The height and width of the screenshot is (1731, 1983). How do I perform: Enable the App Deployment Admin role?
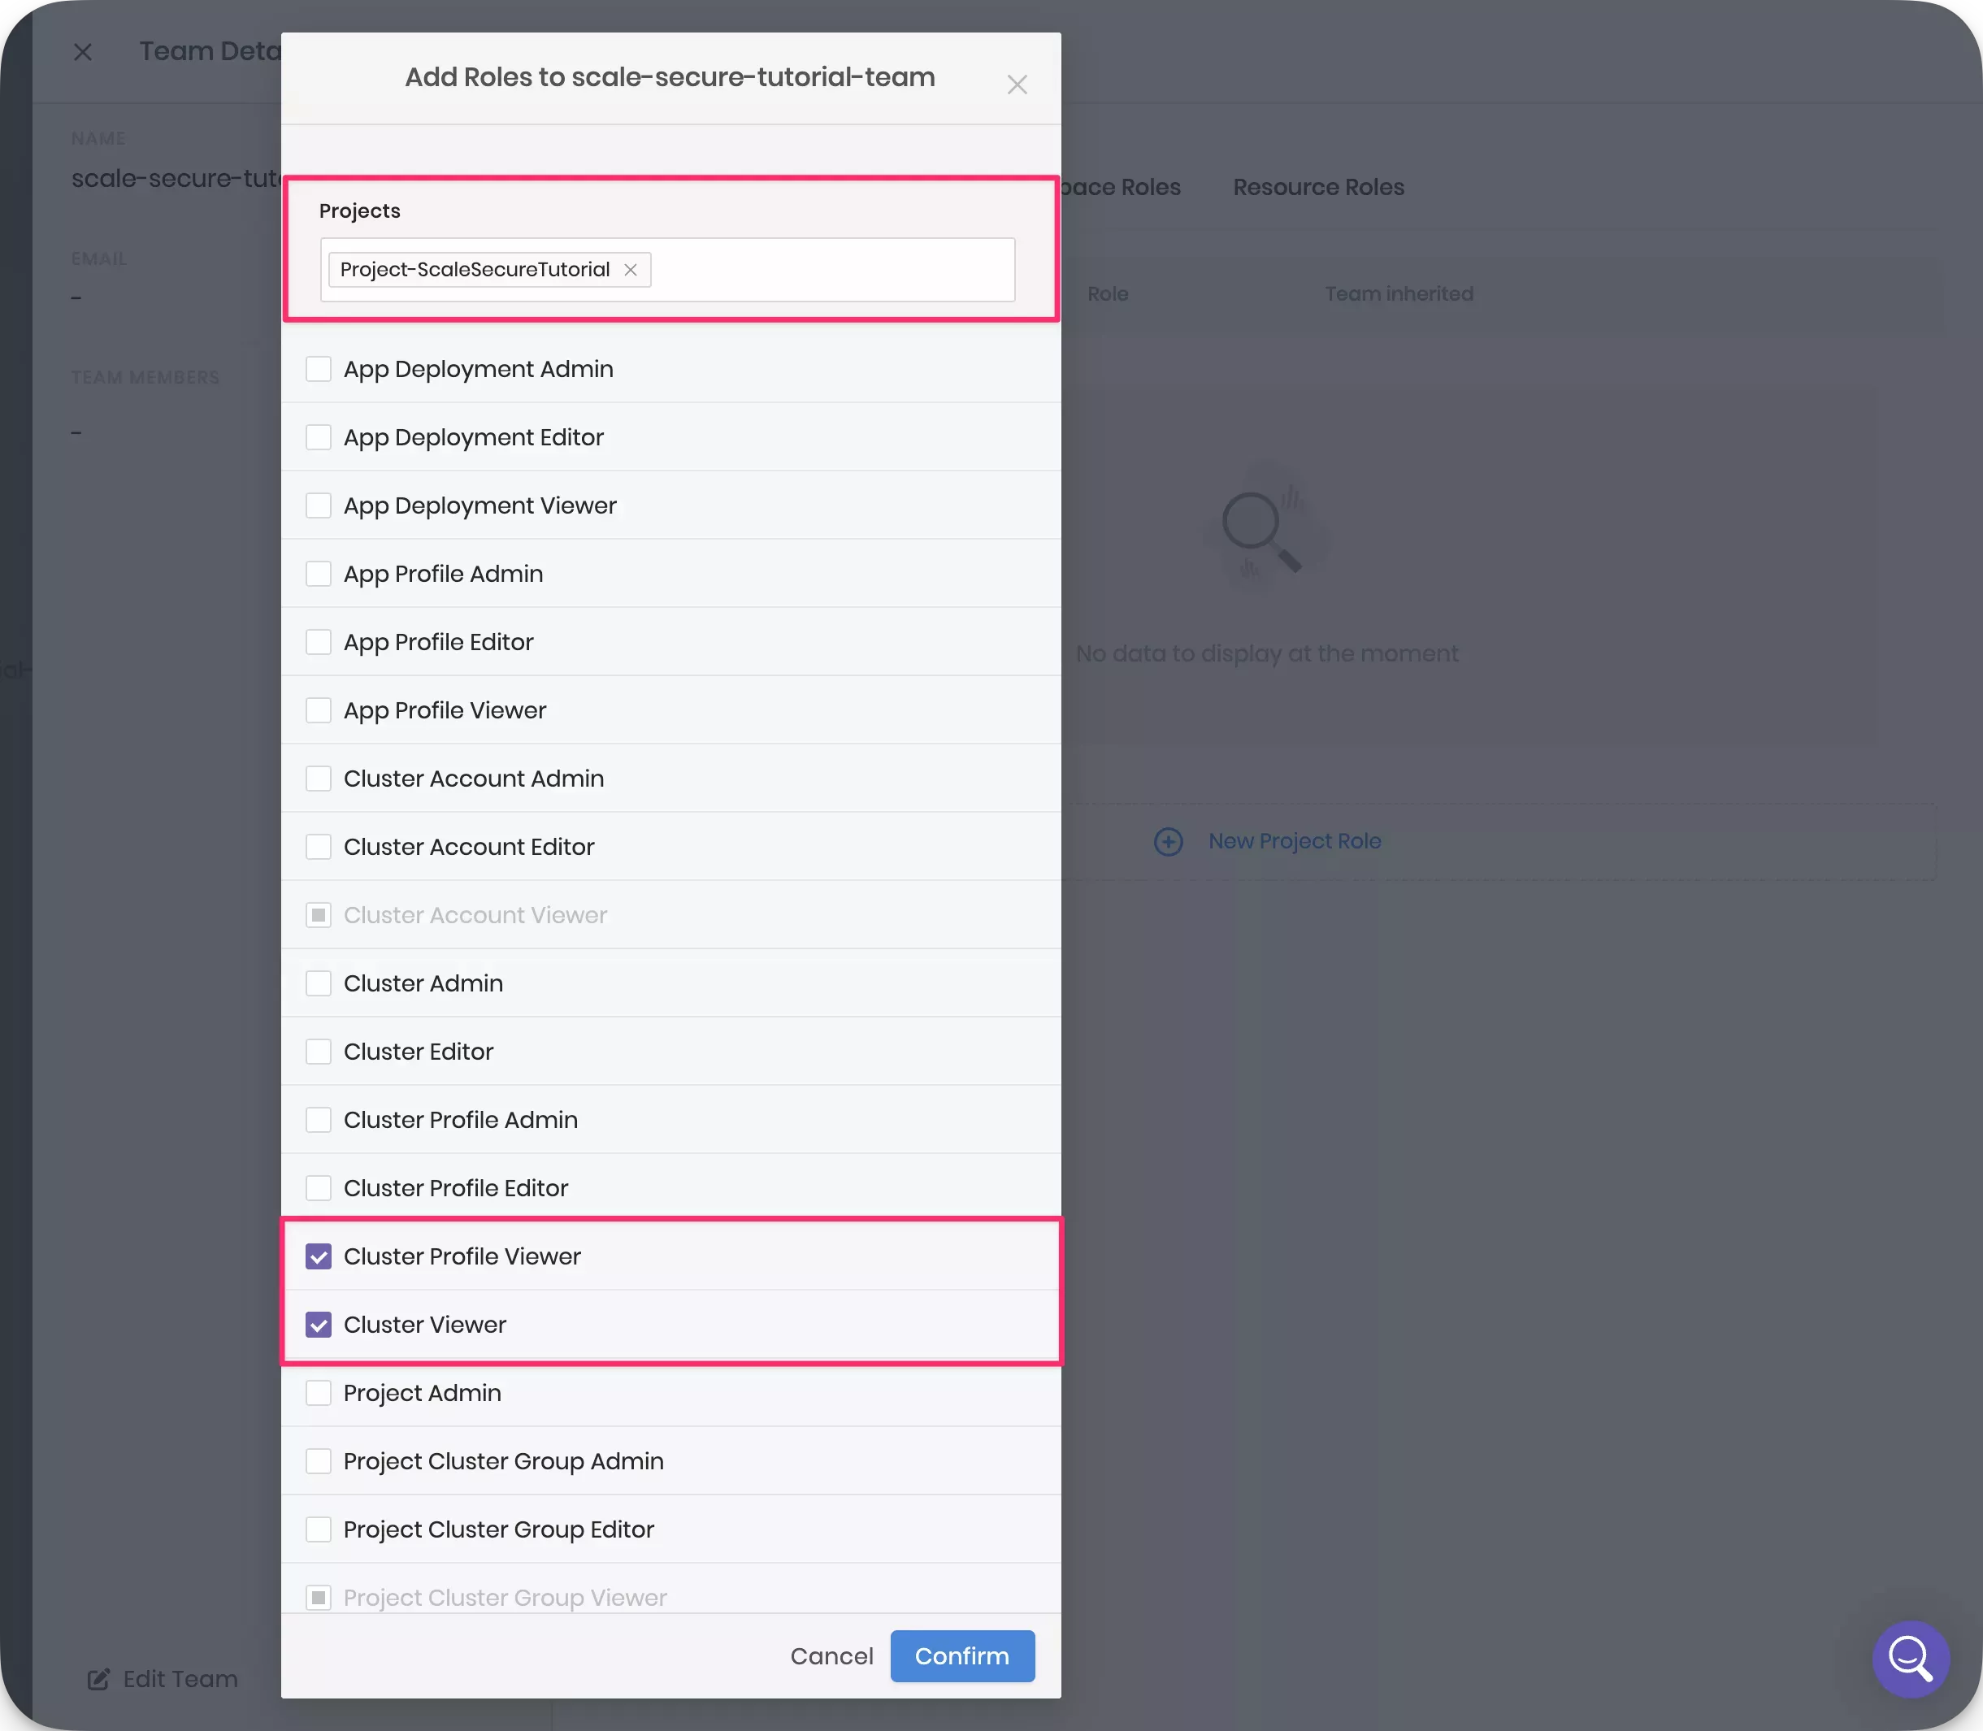pyautogui.click(x=319, y=368)
